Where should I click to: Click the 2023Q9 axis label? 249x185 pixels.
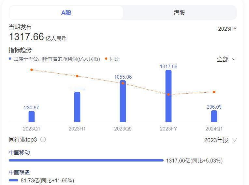123,129
